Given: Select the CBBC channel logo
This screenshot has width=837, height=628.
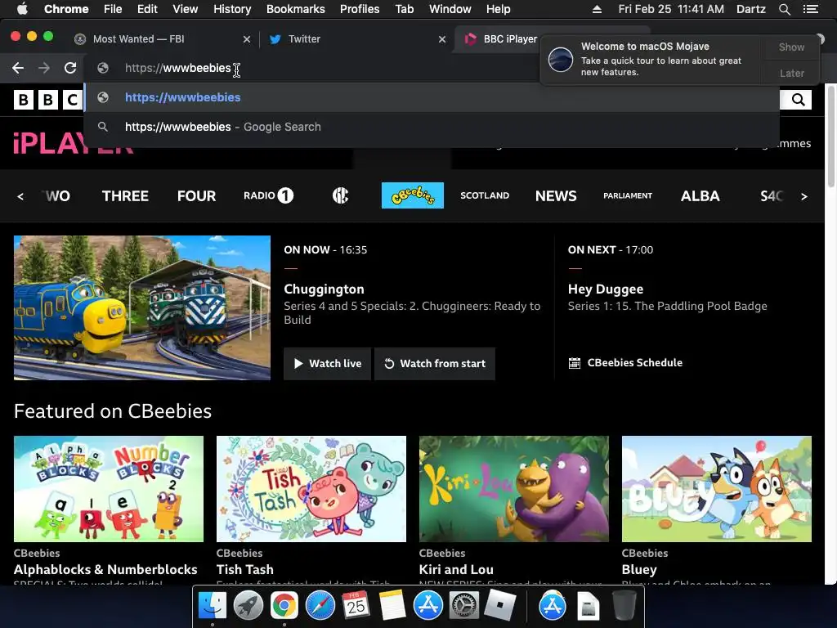Looking at the screenshot, I should (341, 195).
